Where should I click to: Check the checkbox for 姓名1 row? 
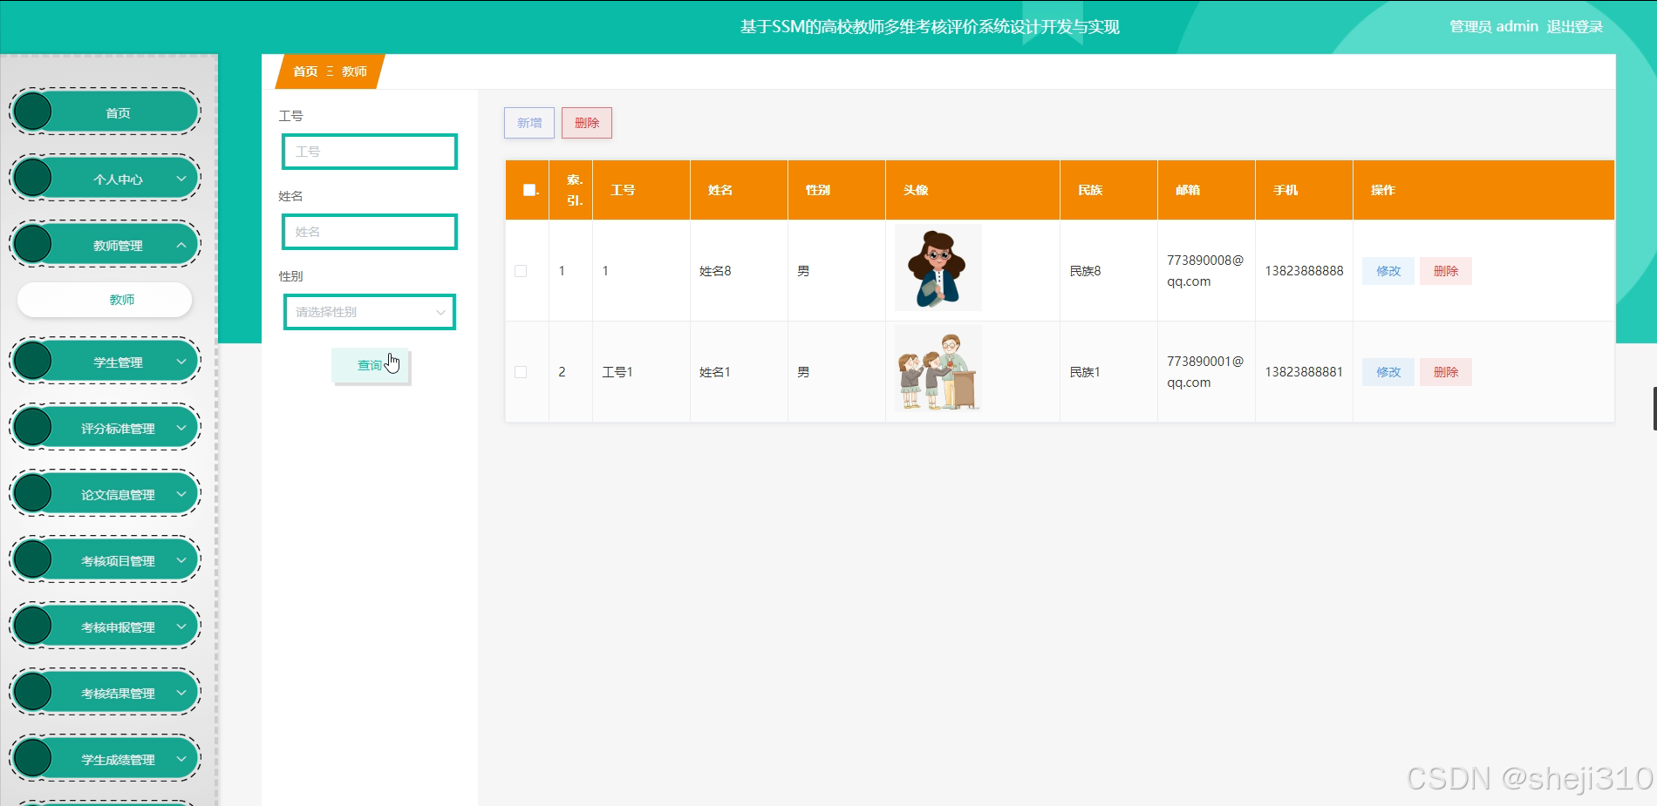coord(521,372)
